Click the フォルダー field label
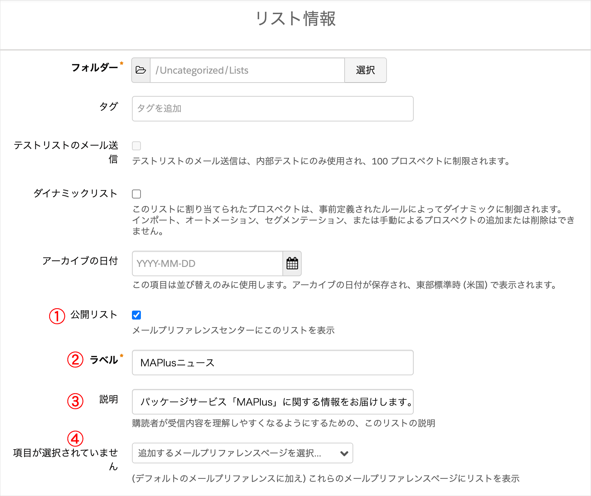 (94, 67)
